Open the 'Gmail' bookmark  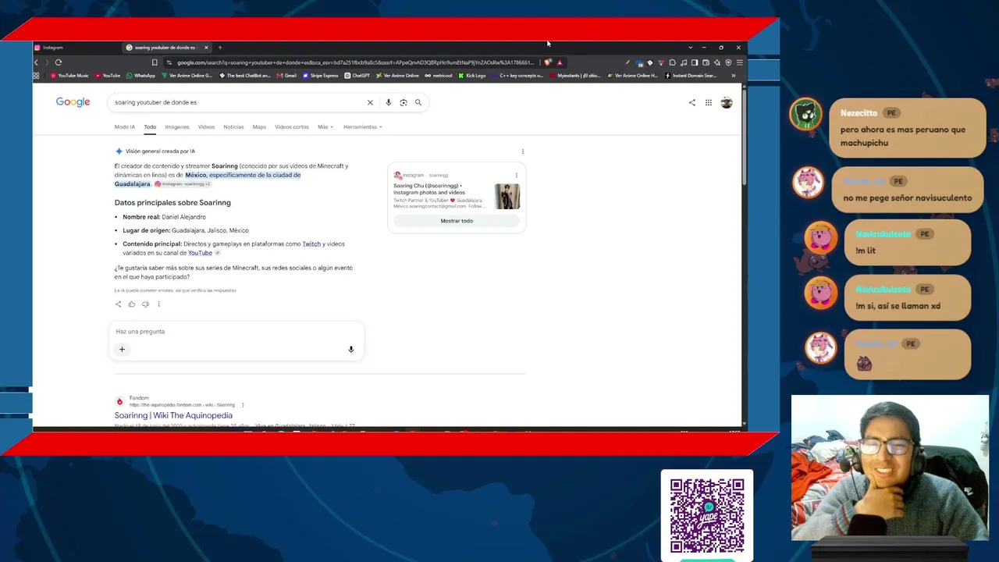[286, 76]
